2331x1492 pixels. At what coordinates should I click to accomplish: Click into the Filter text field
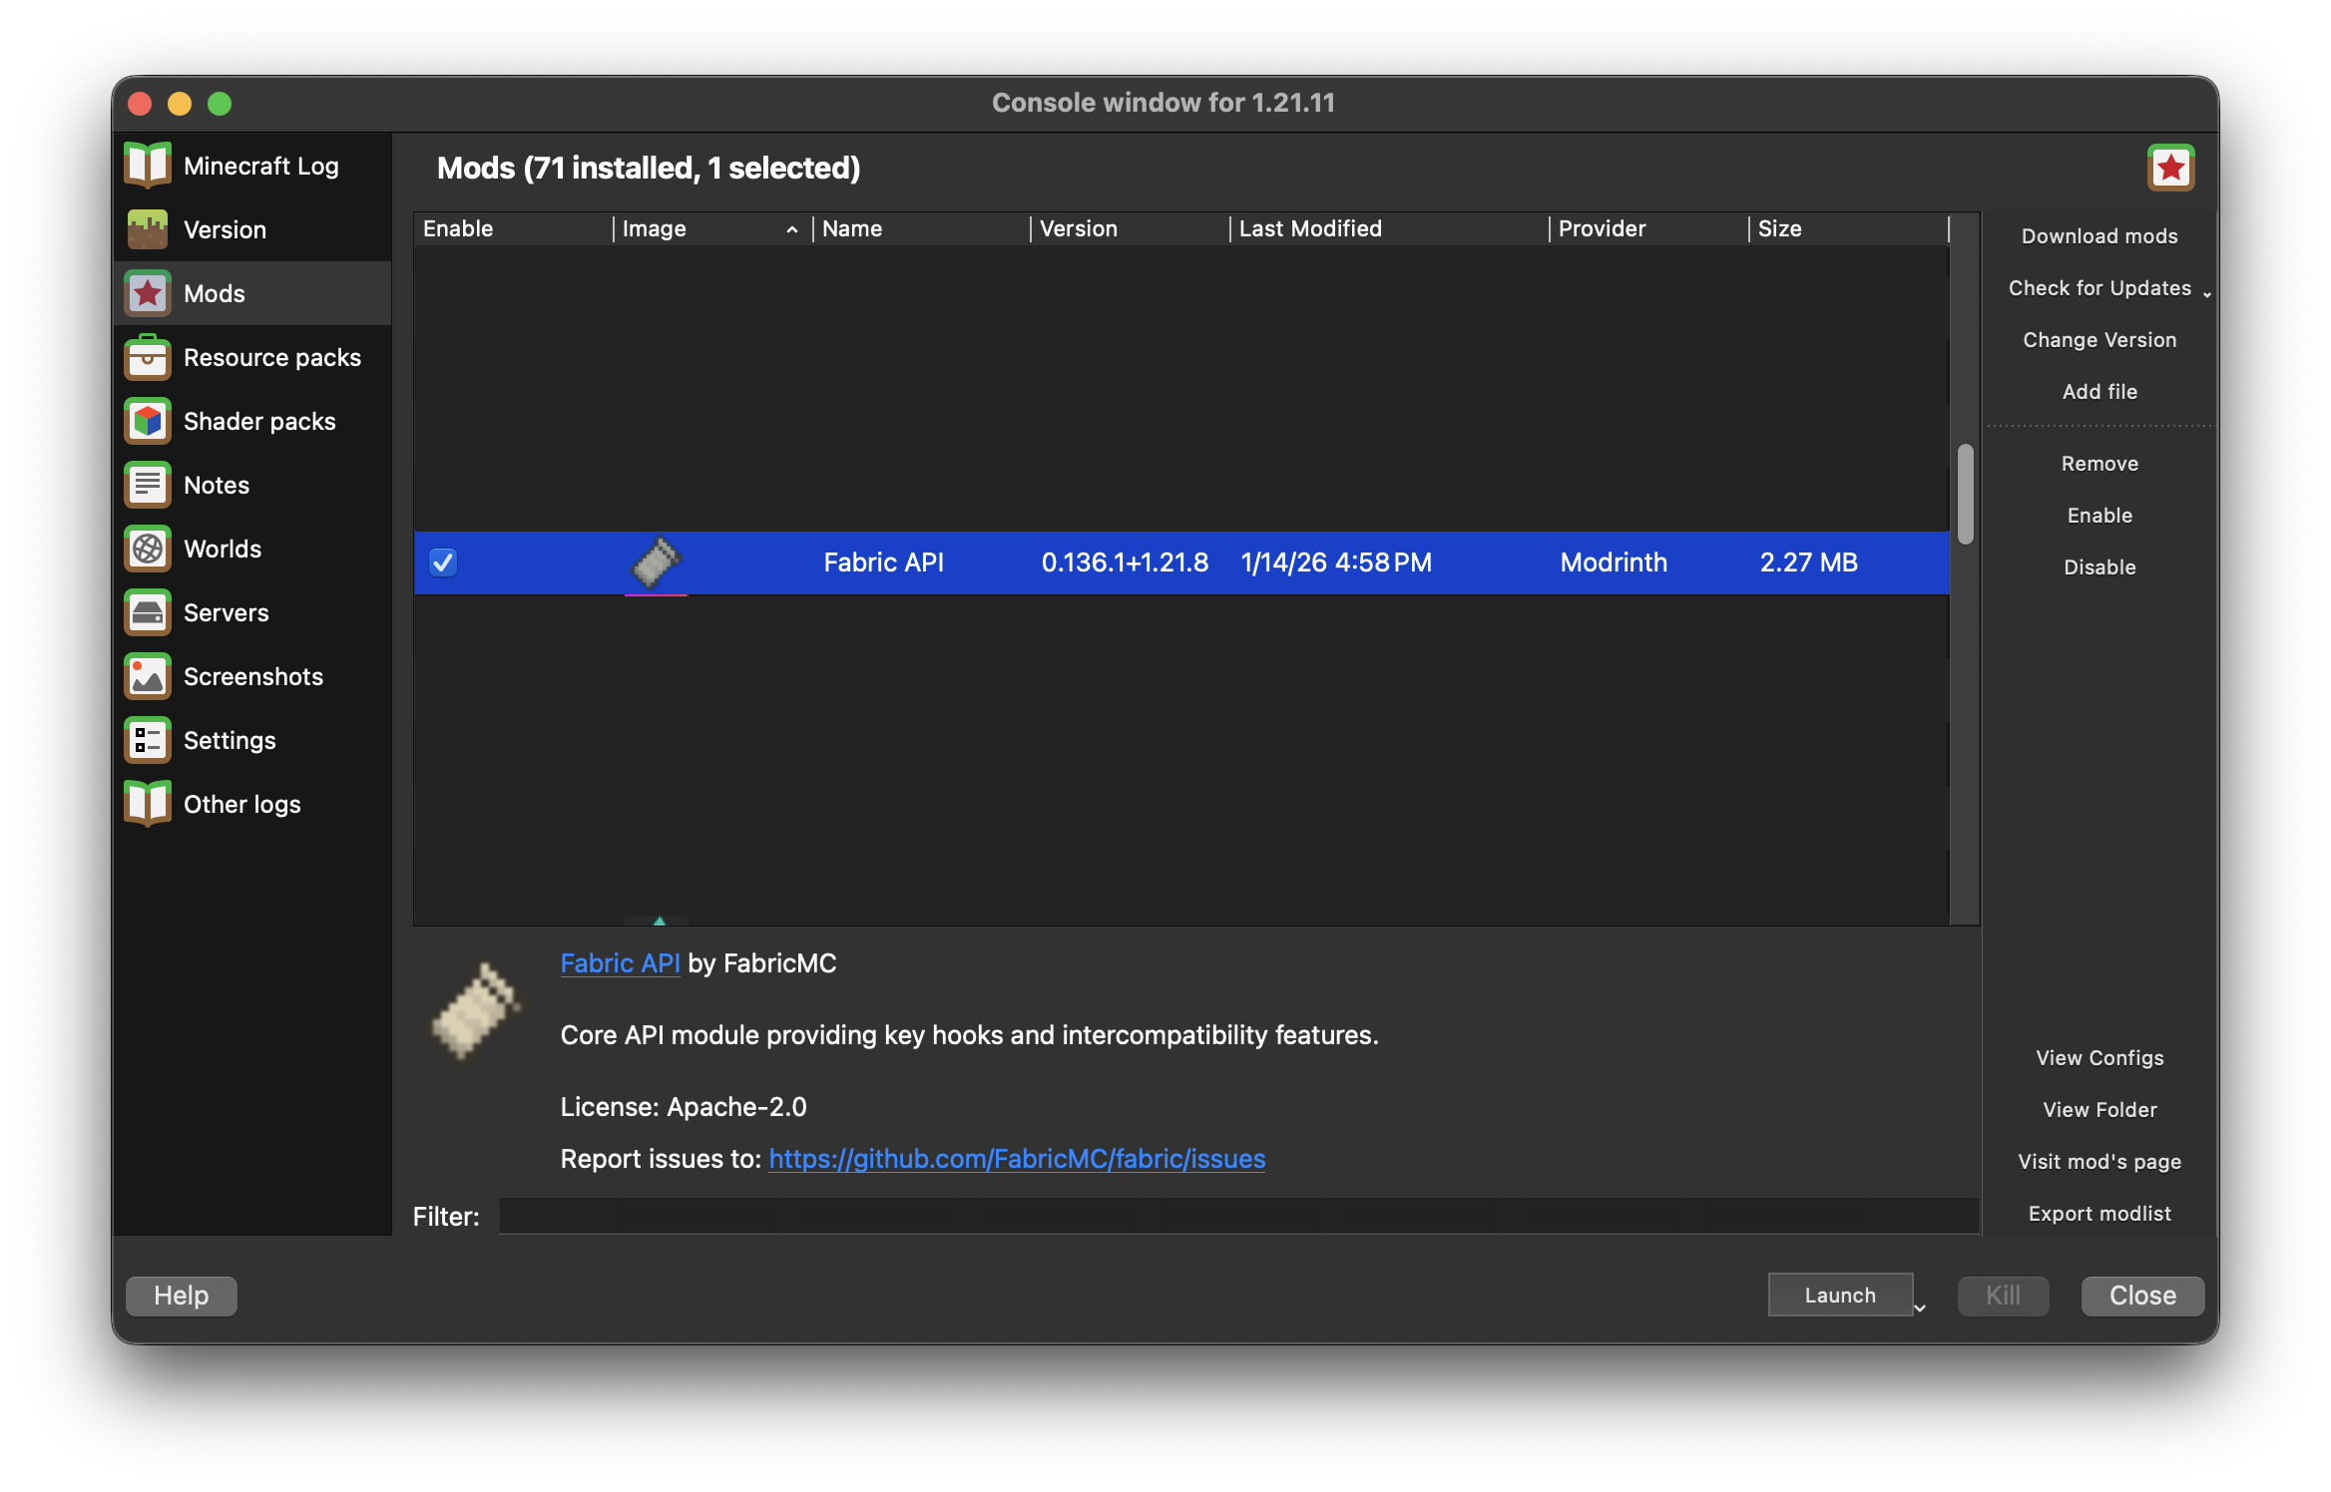[x=1237, y=1216]
